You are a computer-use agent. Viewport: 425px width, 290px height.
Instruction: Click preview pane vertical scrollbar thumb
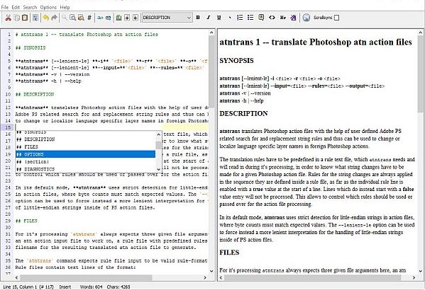pyautogui.click(x=421, y=74)
